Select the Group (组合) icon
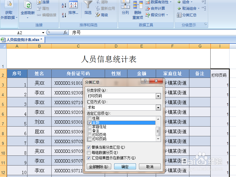Image resolution: width=236 pixels, height=177 pixels. (x=186, y=2)
